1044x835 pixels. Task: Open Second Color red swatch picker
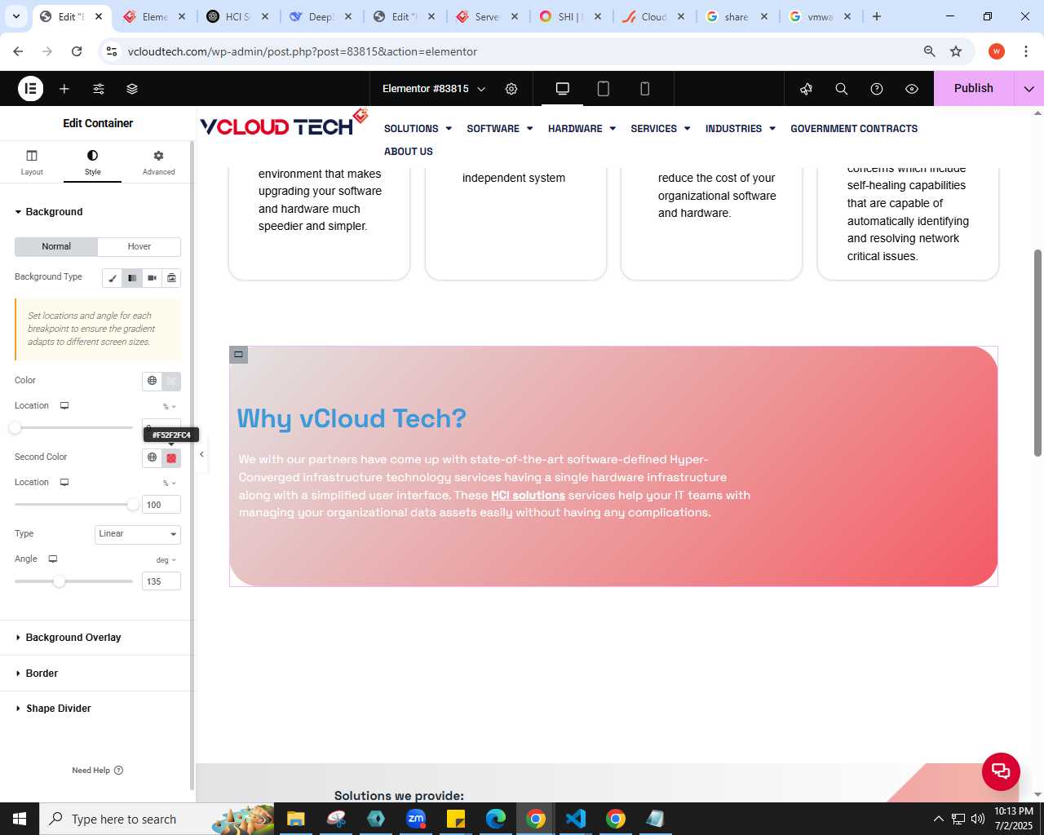(x=171, y=458)
